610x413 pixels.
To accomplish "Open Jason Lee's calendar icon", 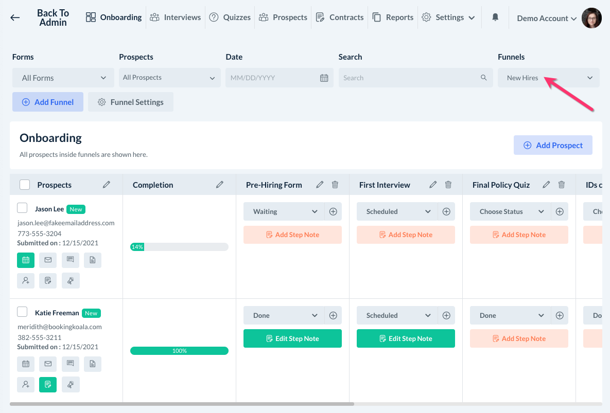I will [26, 260].
